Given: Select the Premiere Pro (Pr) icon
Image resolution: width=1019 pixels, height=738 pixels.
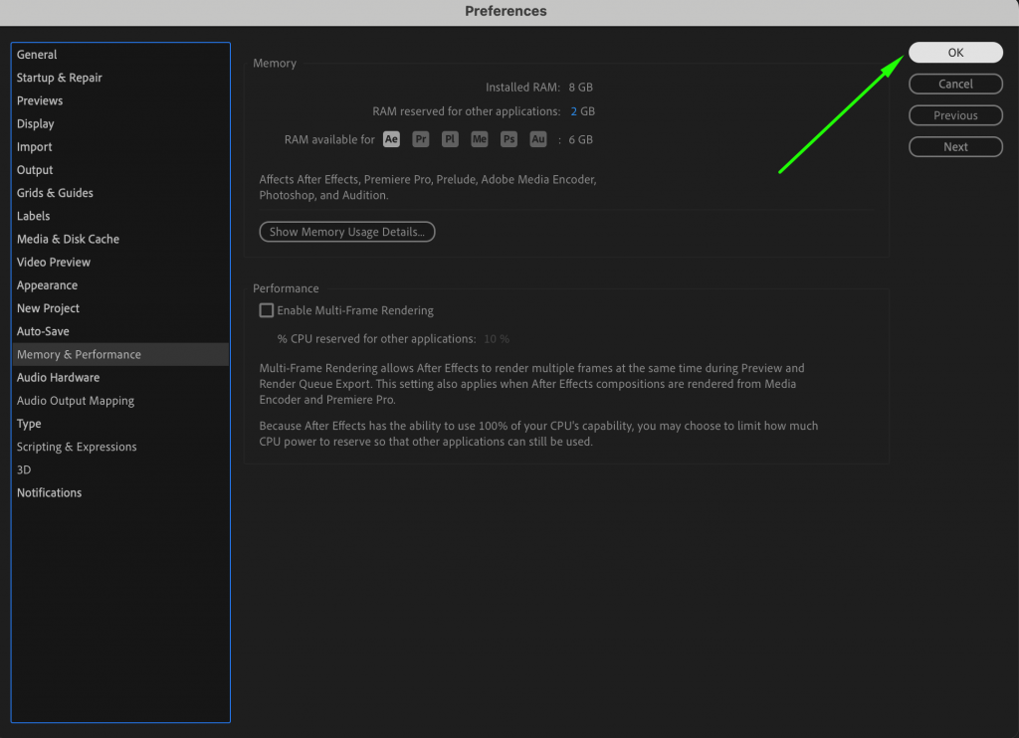Looking at the screenshot, I should 420,139.
